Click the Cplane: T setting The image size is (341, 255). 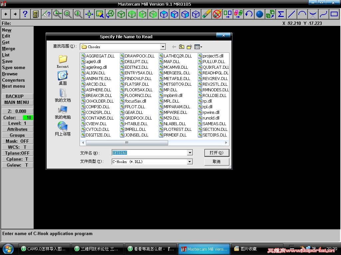click(17, 159)
